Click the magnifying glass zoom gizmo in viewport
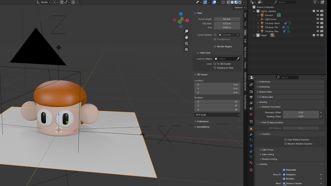The width and height of the screenshot is (331, 186). coord(186,31)
